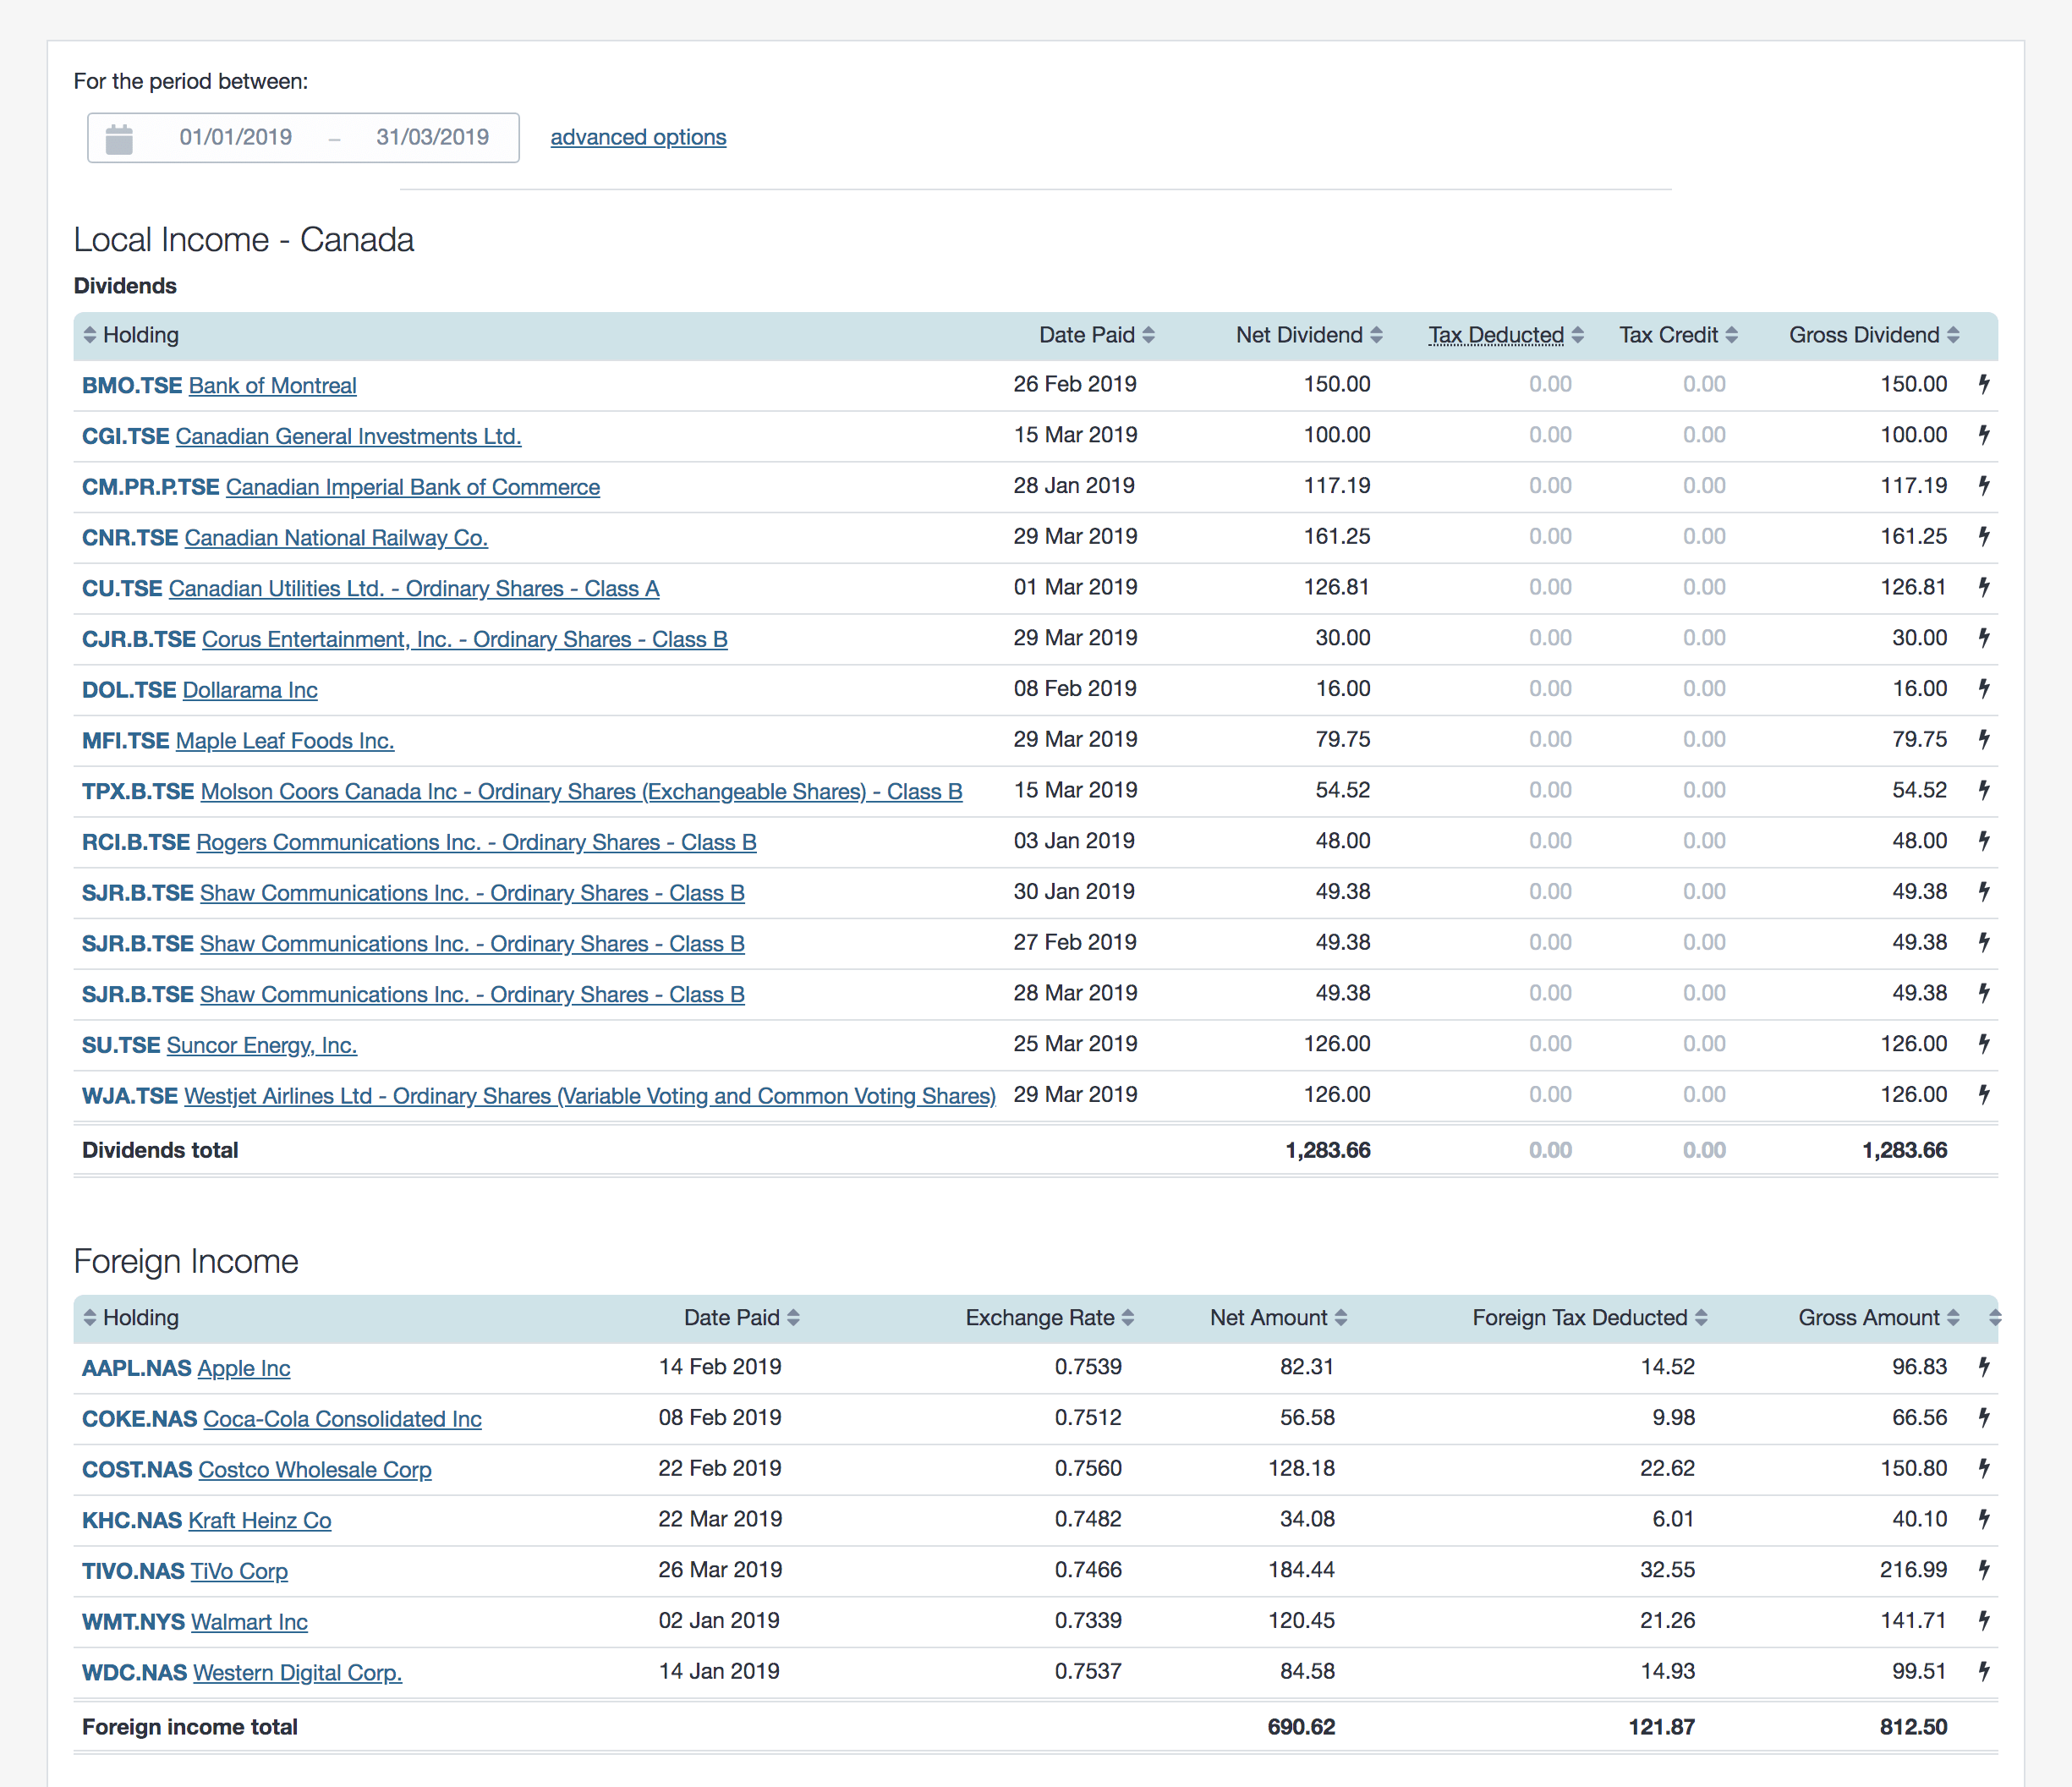This screenshot has height=1787, width=2072.
Task: Click the lightning icon in the CM.PR.P.TSE row
Action: tap(1984, 486)
